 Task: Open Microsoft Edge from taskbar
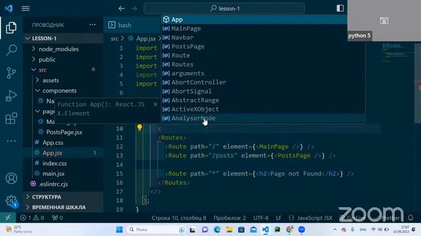tap(217, 229)
